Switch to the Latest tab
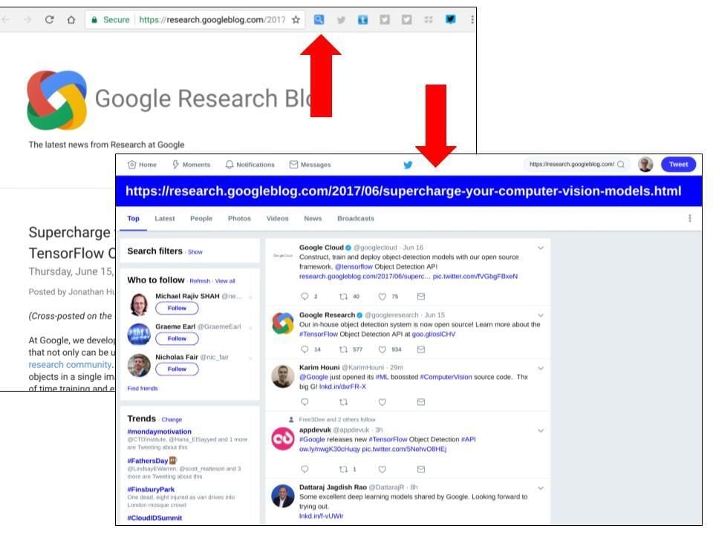The height and width of the screenshot is (534, 713). click(x=165, y=218)
